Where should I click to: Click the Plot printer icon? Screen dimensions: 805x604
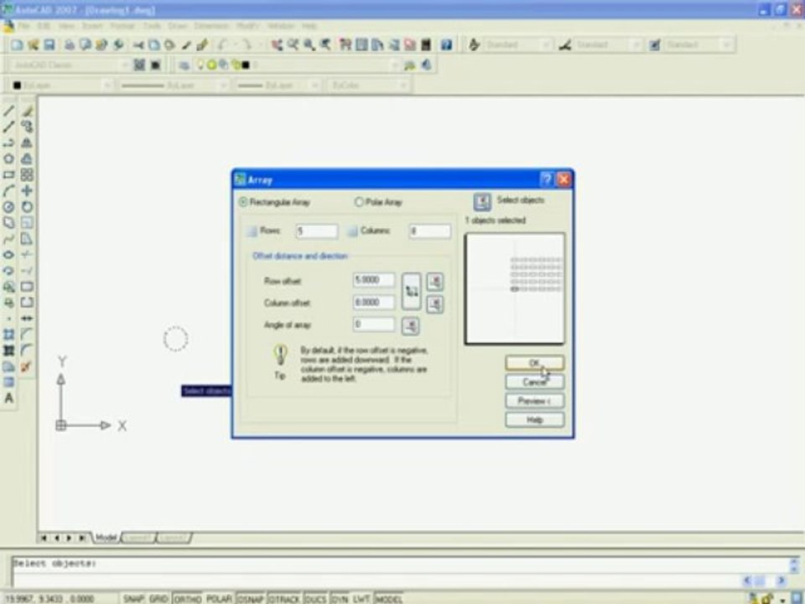point(69,45)
